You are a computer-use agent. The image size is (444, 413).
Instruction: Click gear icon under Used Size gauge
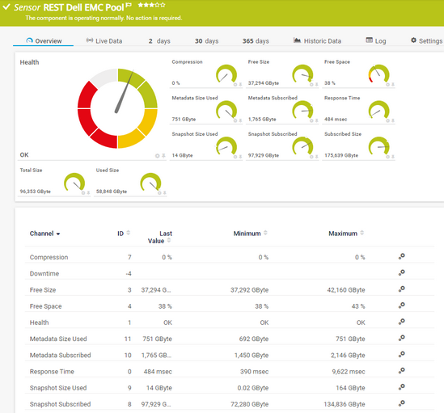point(159,193)
